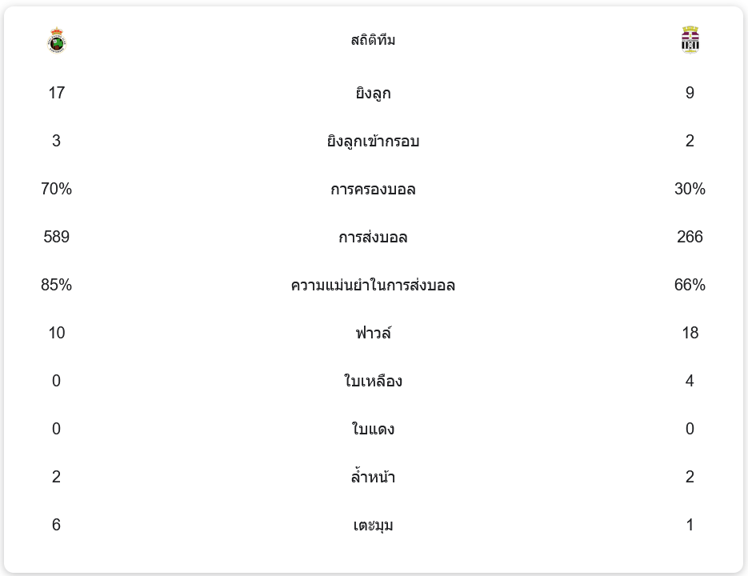Click home possession value 70%
This screenshot has height=576, width=748.
click(56, 189)
